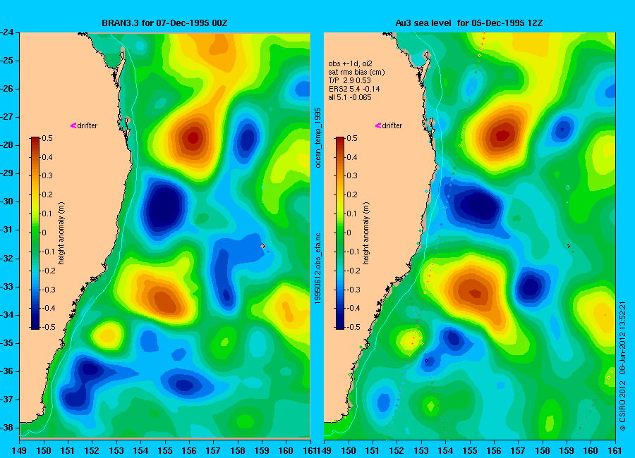635x458 pixels.
Task: Click the -0.5 tick on left color bar
Action: [x=48, y=327]
